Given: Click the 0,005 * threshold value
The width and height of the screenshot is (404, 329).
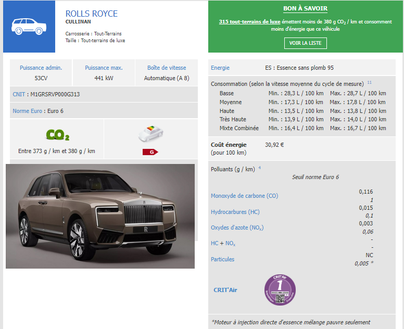Looking at the screenshot, I should coord(364,263).
